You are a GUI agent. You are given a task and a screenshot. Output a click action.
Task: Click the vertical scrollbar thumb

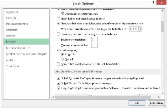[x=162, y=26]
